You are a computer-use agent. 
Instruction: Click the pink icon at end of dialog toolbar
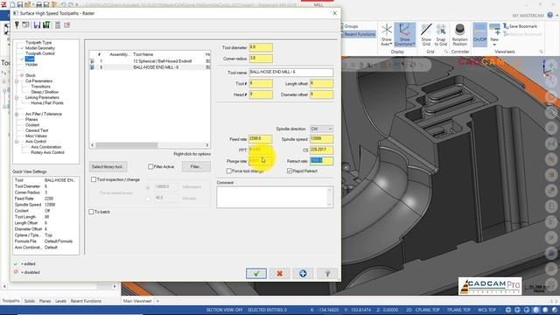pos(66,25)
